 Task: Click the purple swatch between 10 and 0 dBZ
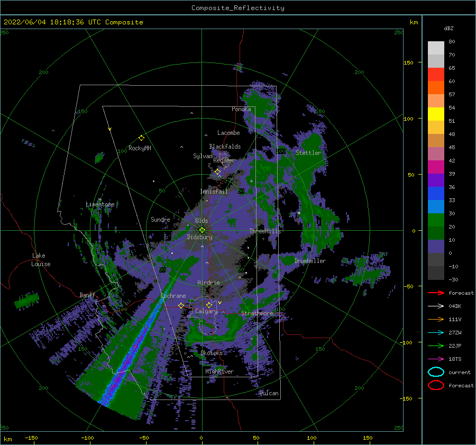click(436, 247)
